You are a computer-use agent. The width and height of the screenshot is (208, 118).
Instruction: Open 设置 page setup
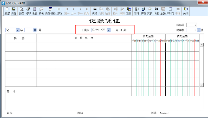coord(35,11)
